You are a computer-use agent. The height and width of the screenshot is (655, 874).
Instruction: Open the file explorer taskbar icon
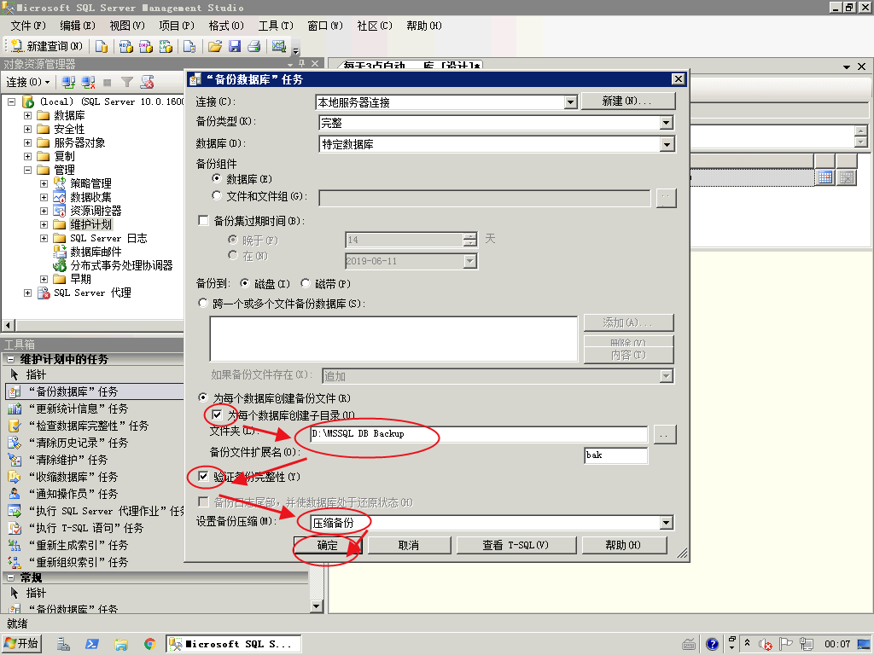121,645
